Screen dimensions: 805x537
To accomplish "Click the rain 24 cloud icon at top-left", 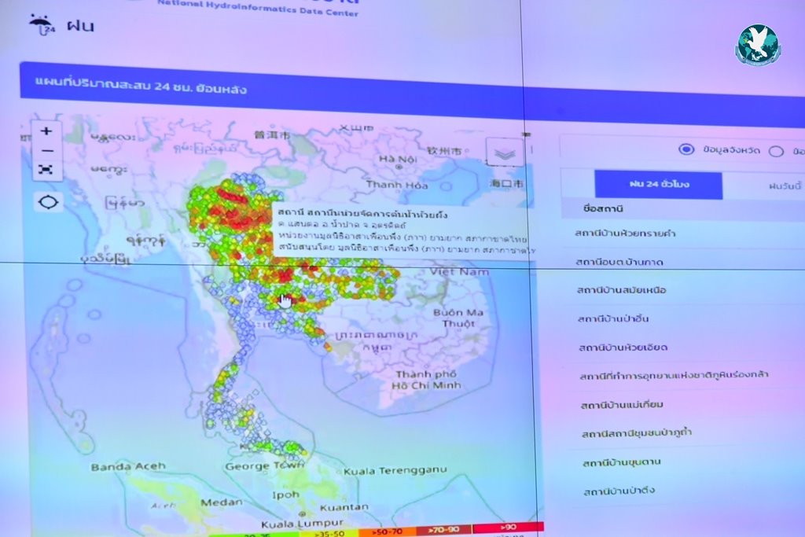I will click(x=39, y=24).
